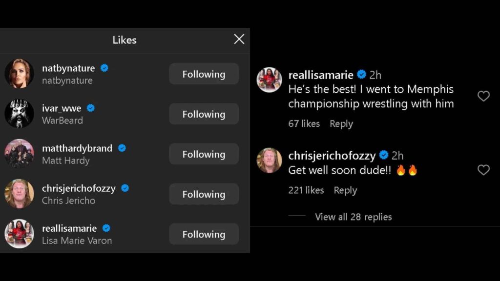Expand View all 28 replies
The height and width of the screenshot is (281, 500).
point(353,217)
